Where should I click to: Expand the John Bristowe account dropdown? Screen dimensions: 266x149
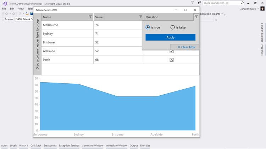pos(258,8)
